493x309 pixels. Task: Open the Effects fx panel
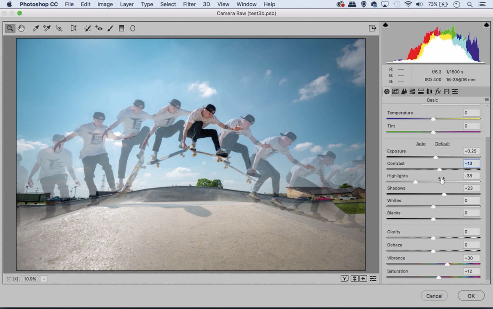tap(438, 91)
